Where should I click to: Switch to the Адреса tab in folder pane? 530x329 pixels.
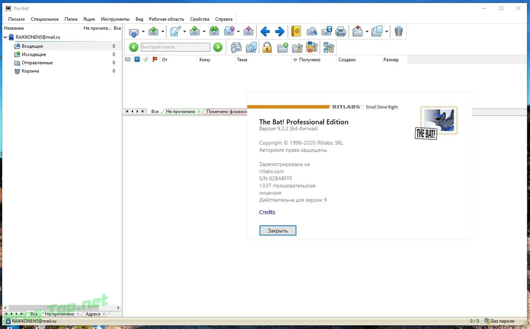pyautogui.click(x=93, y=314)
